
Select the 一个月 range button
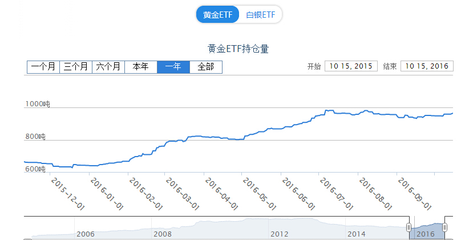coord(43,67)
